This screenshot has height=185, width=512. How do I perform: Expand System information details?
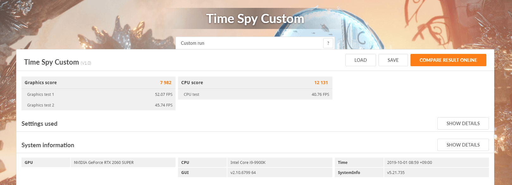point(463,145)
